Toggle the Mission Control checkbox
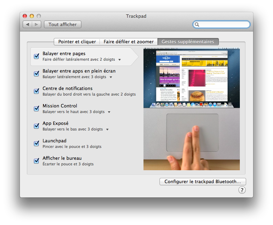The width and height of the screenshot is (273, 225). [x=36, y=108]
